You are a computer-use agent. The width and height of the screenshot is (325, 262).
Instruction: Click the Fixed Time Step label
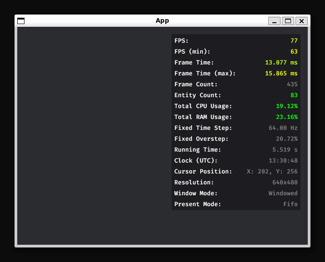click(203, 128)
